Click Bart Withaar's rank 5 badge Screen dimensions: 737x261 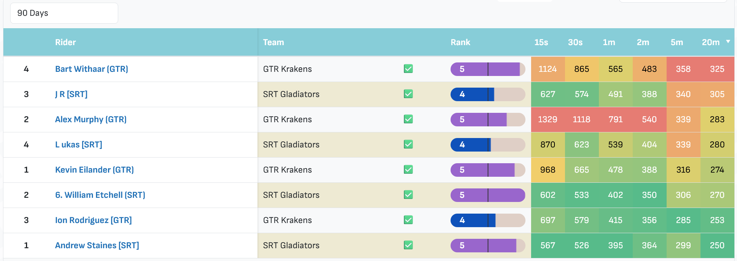tap(488, 69)
